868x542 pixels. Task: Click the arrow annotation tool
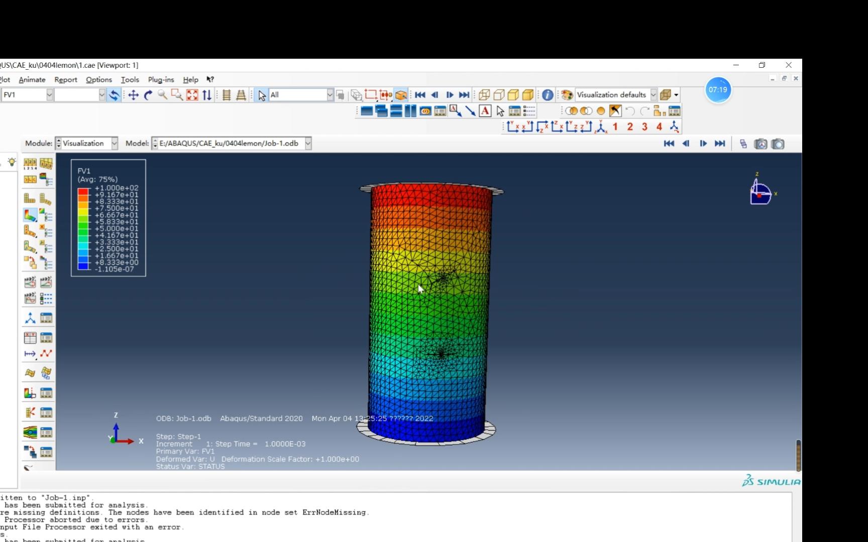(470, 111)
